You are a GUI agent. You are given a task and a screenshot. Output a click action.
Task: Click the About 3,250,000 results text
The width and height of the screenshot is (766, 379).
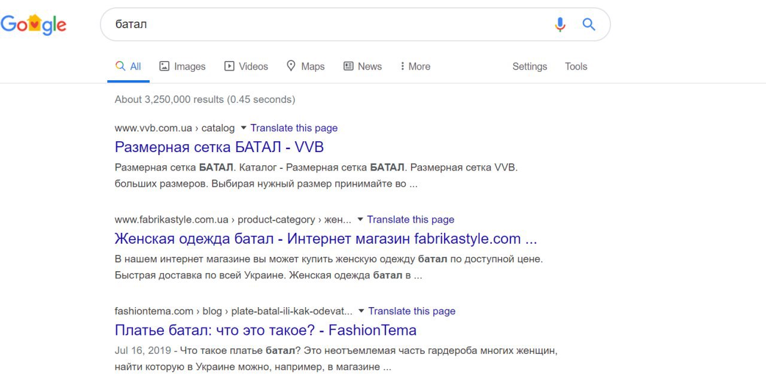pyautogui.click(x=205, y=99)
